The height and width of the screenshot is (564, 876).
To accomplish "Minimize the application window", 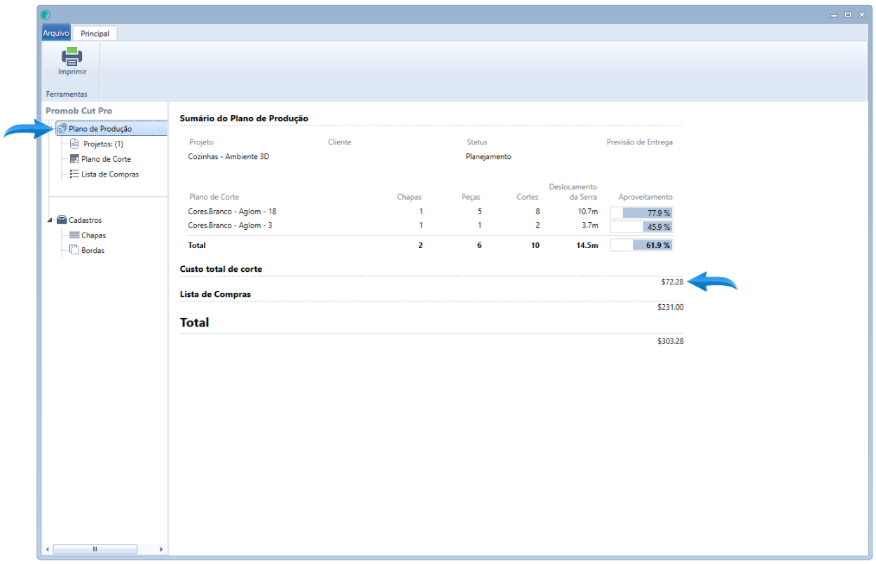I will click(835, 15).
